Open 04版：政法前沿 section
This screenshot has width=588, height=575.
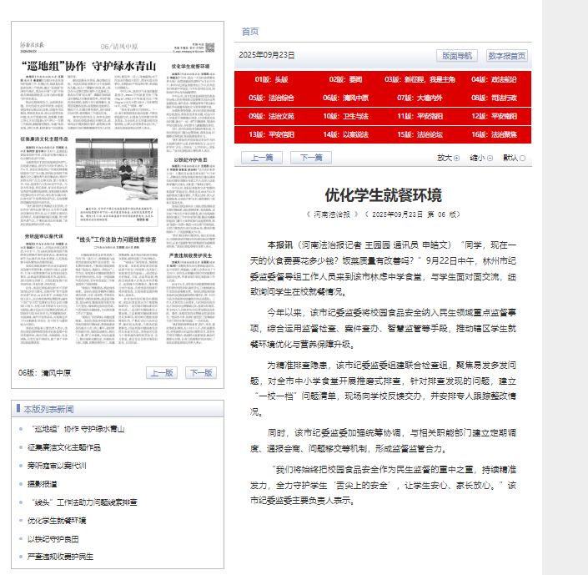[494, 79]
